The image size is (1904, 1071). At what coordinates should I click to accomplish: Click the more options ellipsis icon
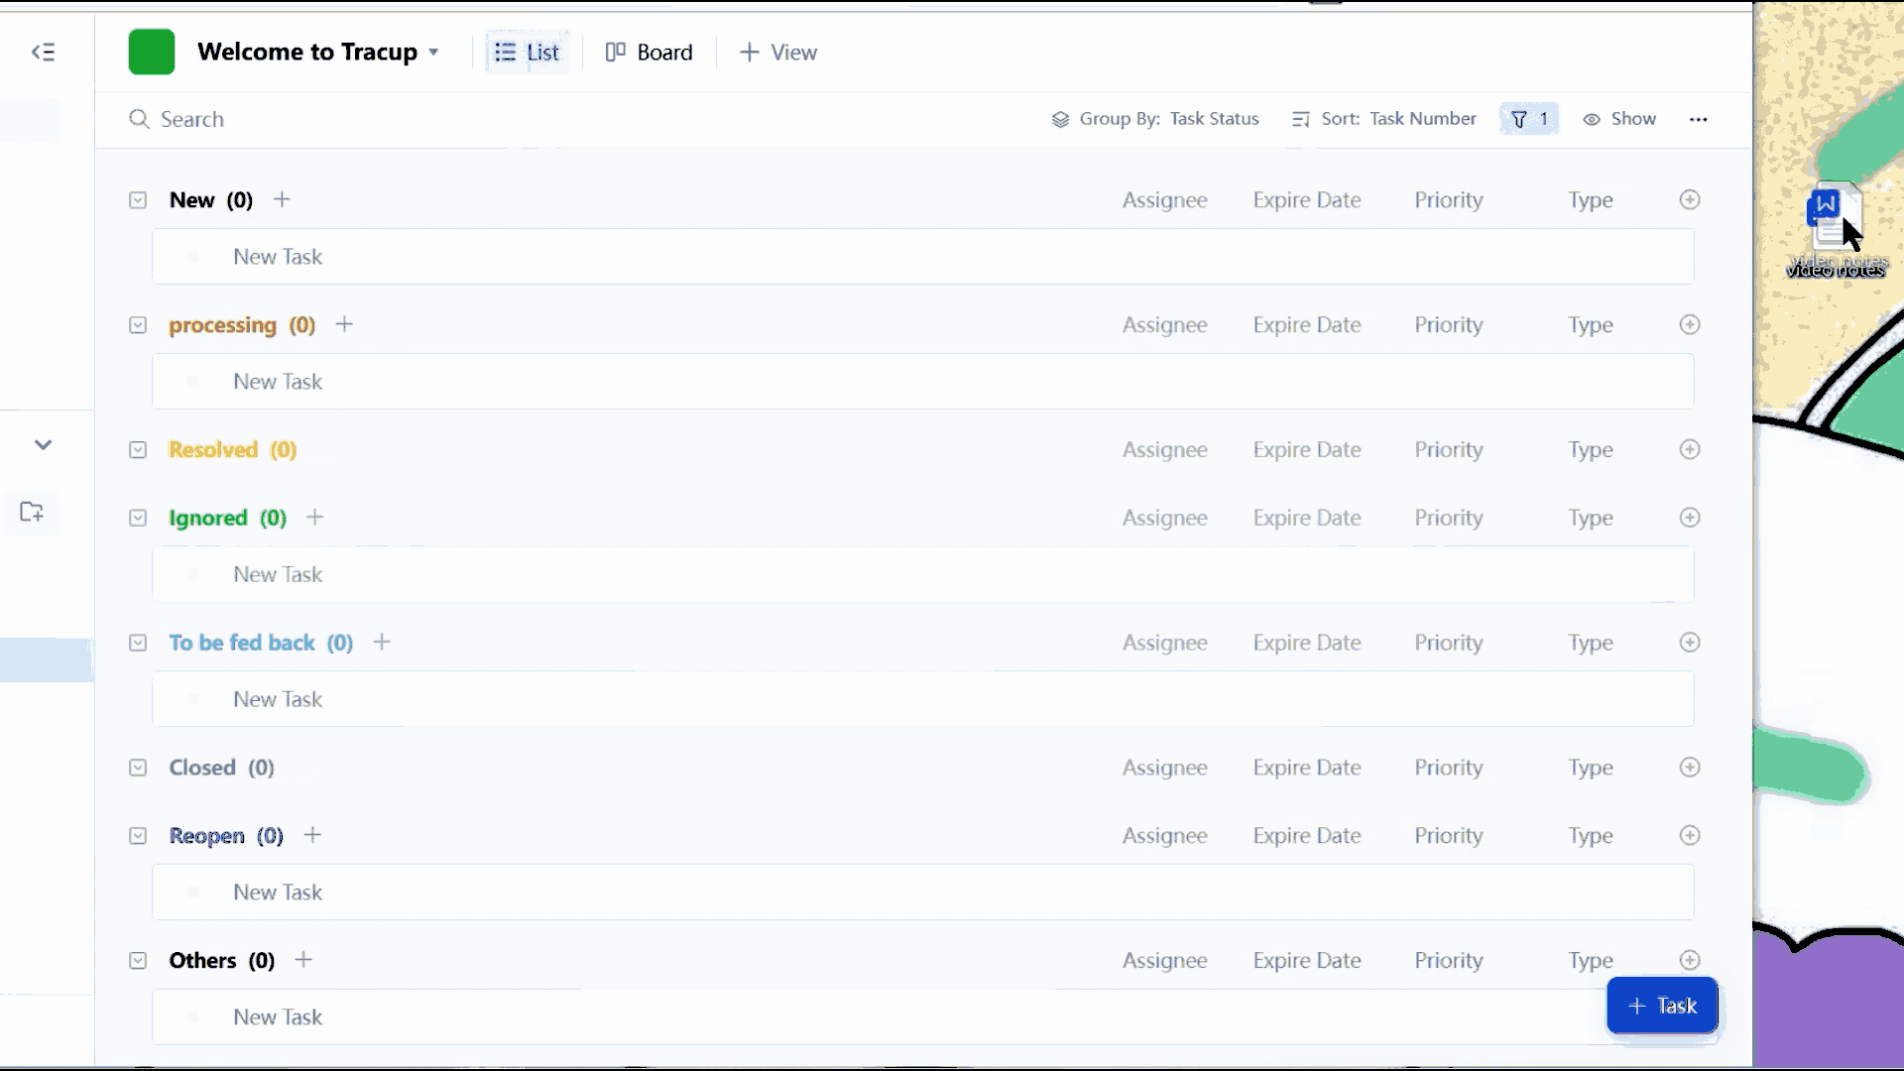tap(1699, 118)
